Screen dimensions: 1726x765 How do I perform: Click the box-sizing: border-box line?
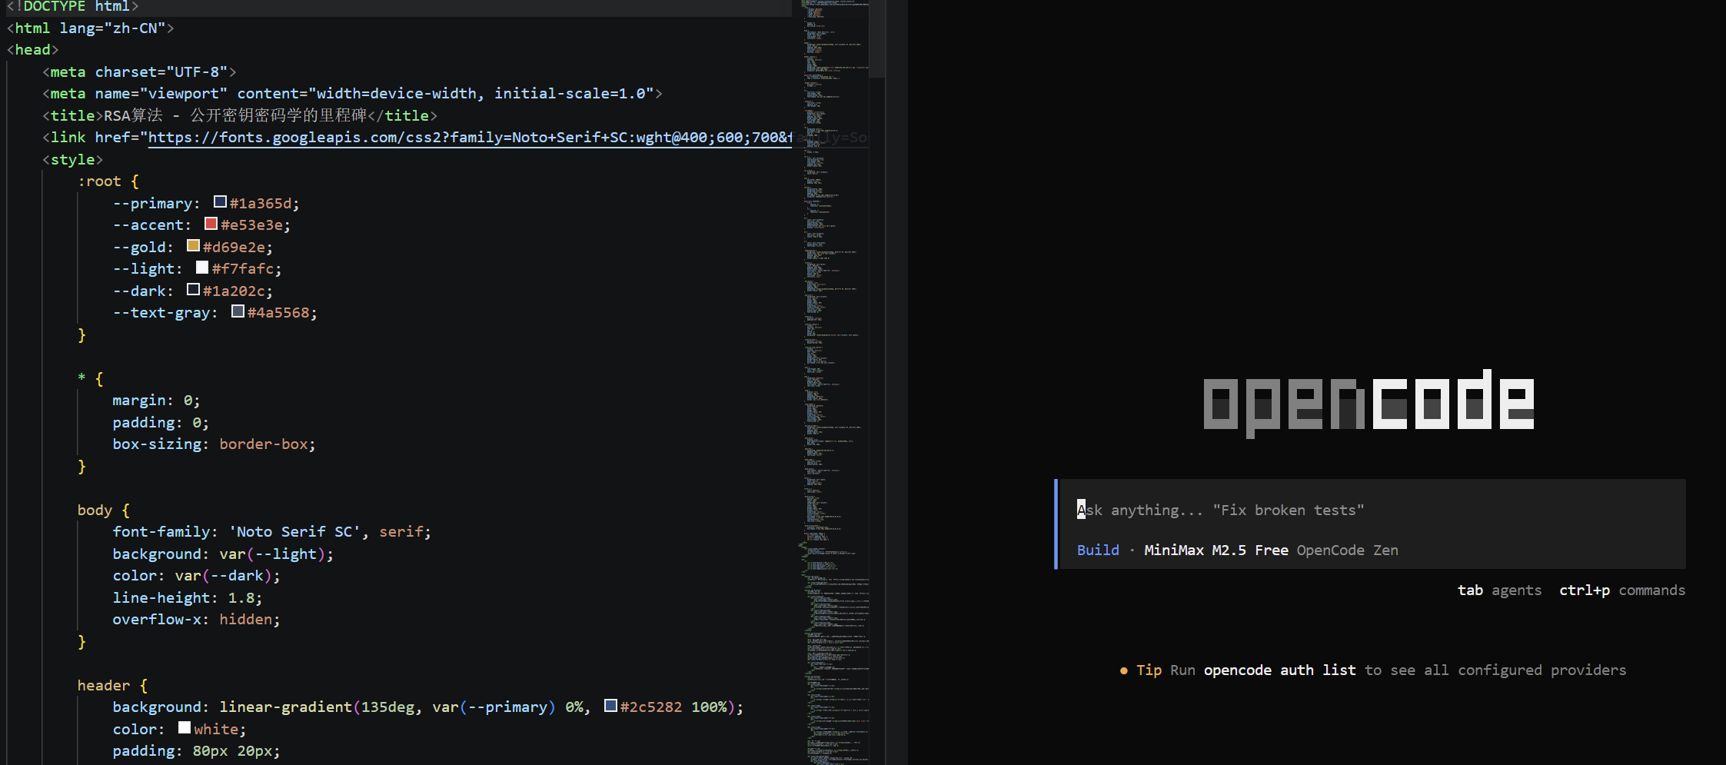tap(214, 444)
